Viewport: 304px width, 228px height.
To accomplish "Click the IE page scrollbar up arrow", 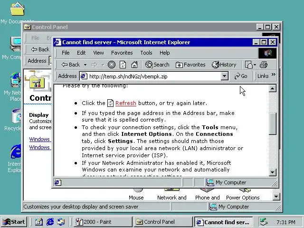I will [x=272, y=89].
